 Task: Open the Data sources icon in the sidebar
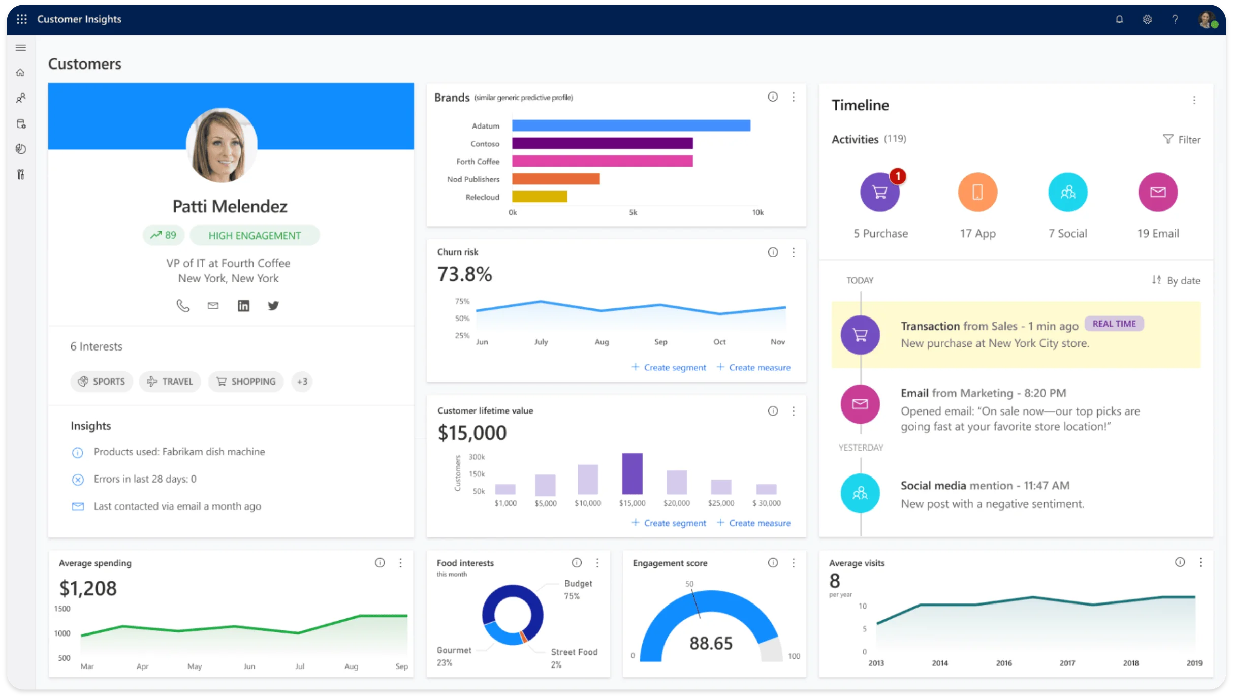[21, 123]
